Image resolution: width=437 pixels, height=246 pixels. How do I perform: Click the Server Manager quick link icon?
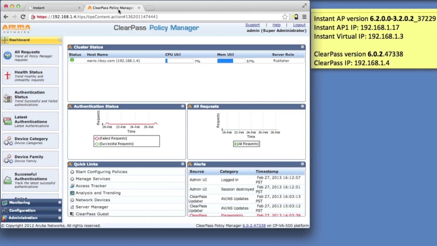(72, 207)
